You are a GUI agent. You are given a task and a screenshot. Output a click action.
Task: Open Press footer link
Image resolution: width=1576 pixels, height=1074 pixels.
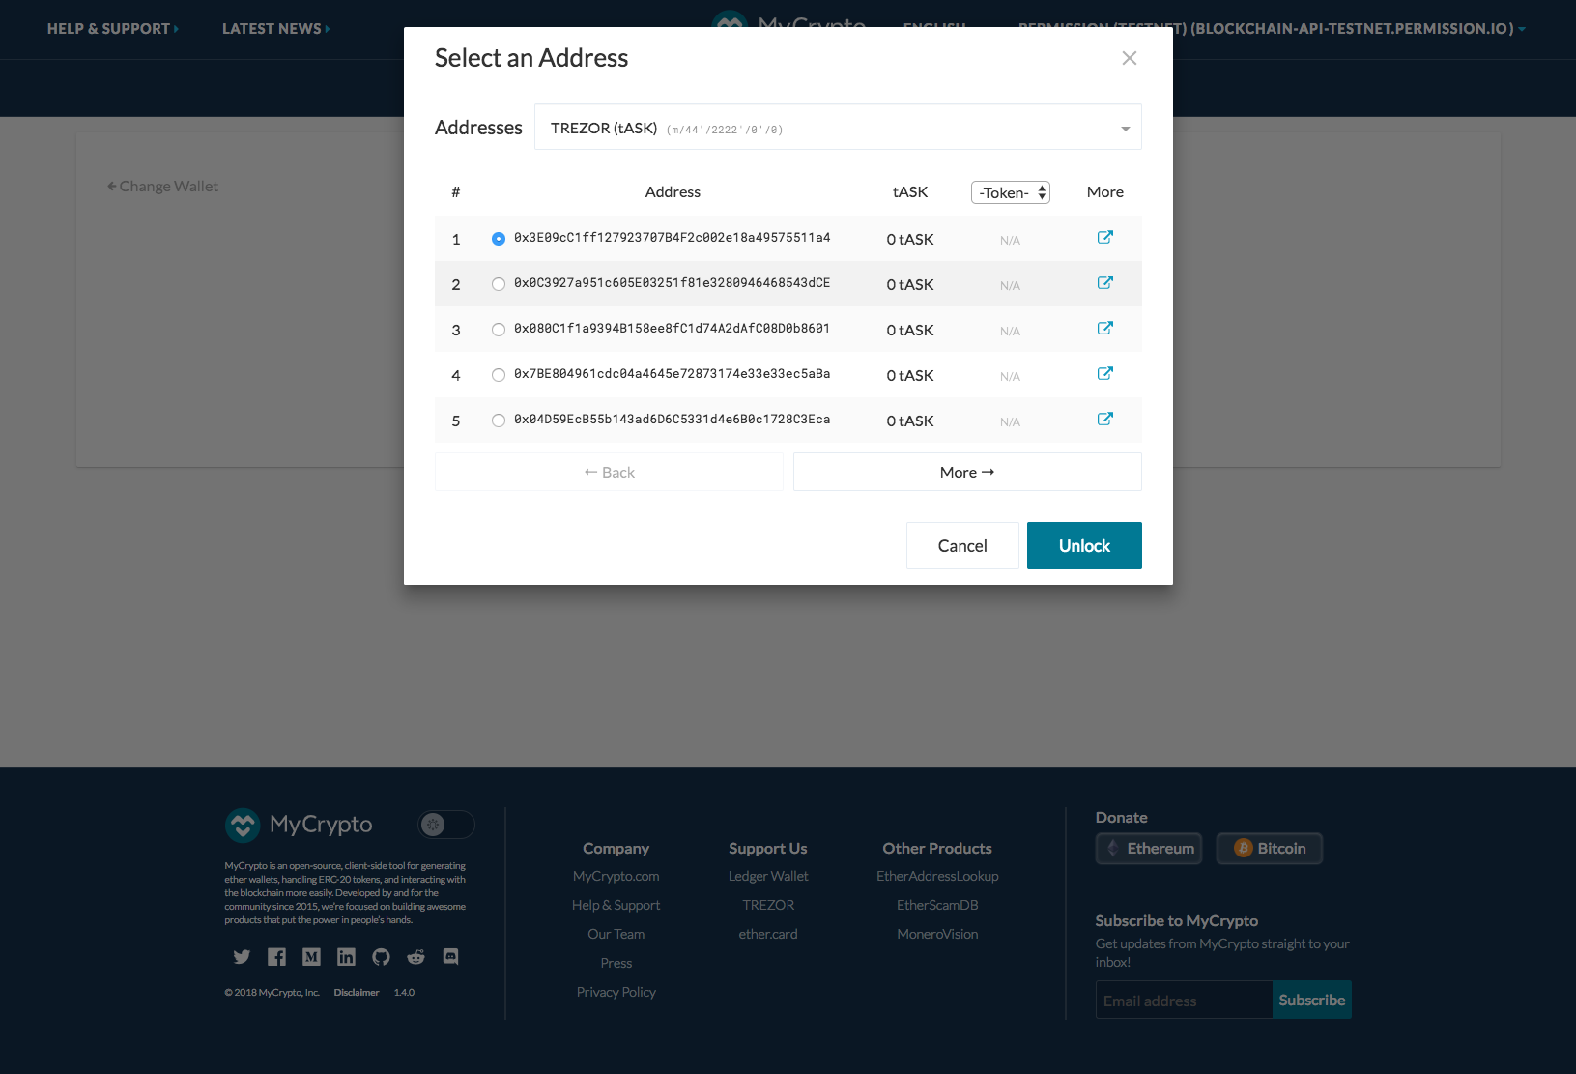(x=616, y=963)
